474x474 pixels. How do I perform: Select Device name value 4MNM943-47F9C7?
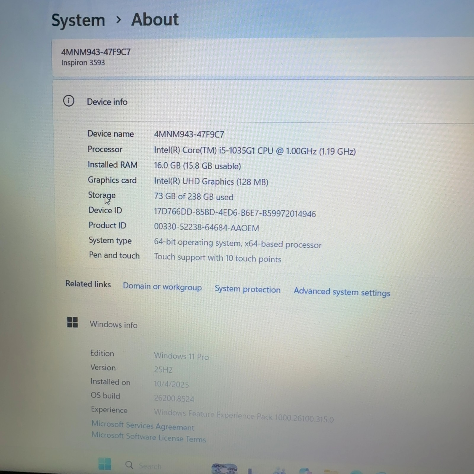click(x=189, y=134)
